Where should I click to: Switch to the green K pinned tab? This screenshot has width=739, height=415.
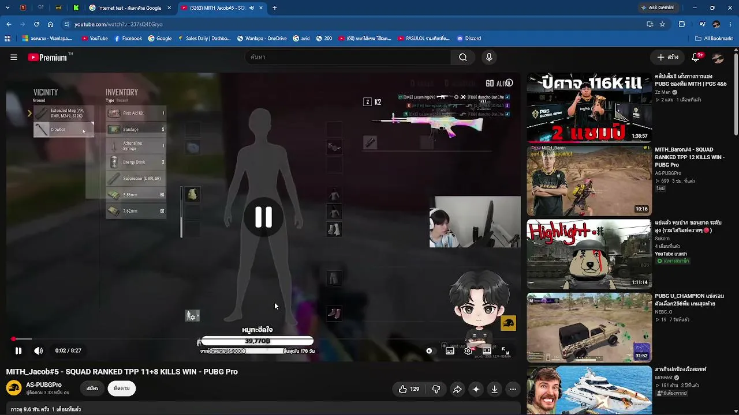tap(76, 8)
